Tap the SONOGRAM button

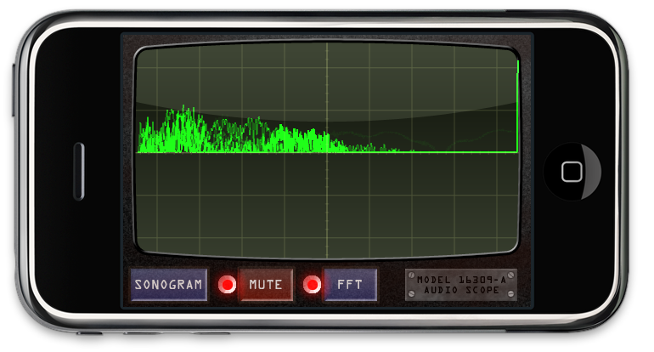click(169, 285)
